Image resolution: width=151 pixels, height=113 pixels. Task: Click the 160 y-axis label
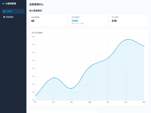click(33, 92)
